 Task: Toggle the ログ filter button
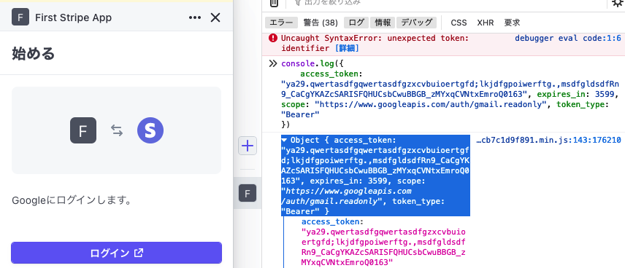click(356, 23)
